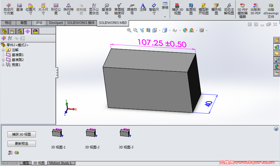This screenshot has height=166, width=280.
Task: Click Capture 3D View in ribbon (捕获3D视图)
Action: [x=177, y=9]
